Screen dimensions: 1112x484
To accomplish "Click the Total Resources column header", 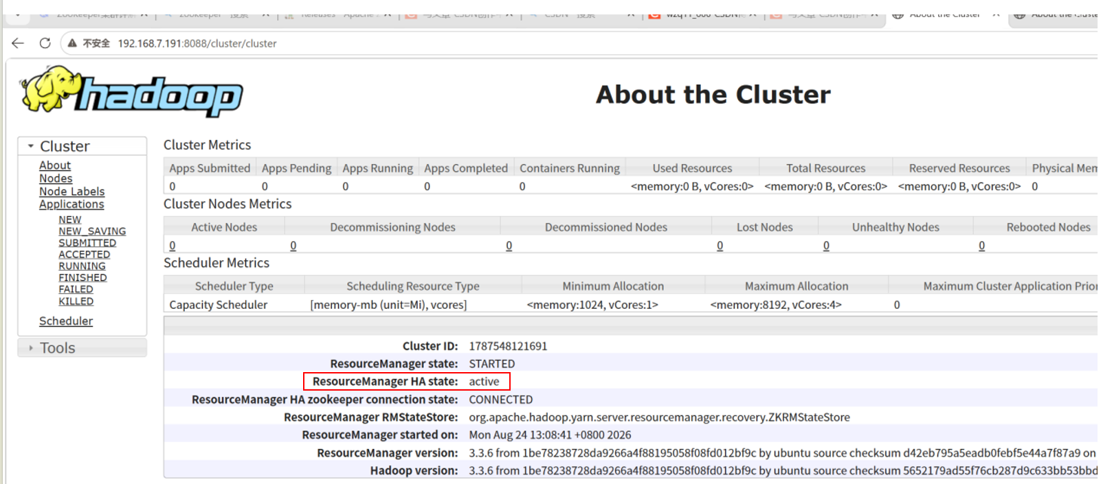I will tap(826, 168).
